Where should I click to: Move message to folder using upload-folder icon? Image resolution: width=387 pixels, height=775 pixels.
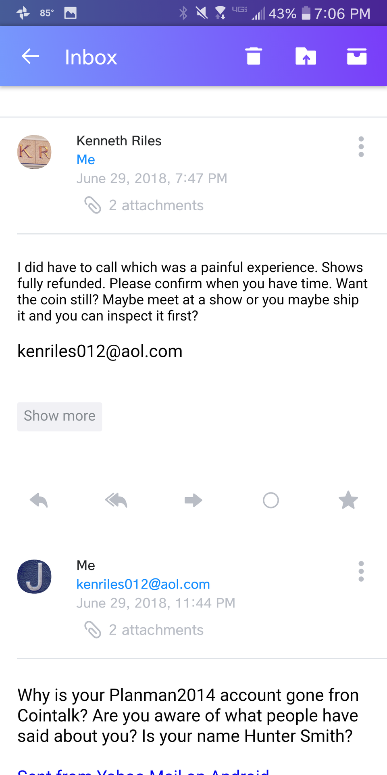coord(306,57)
